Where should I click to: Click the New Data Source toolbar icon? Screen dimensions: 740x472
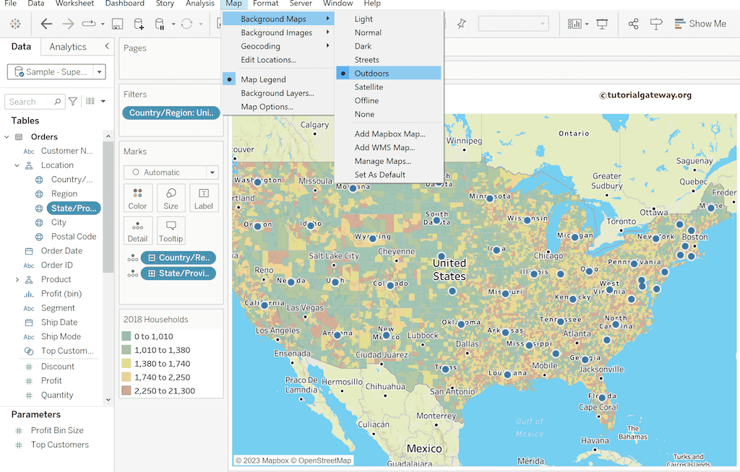pos(139,23)
